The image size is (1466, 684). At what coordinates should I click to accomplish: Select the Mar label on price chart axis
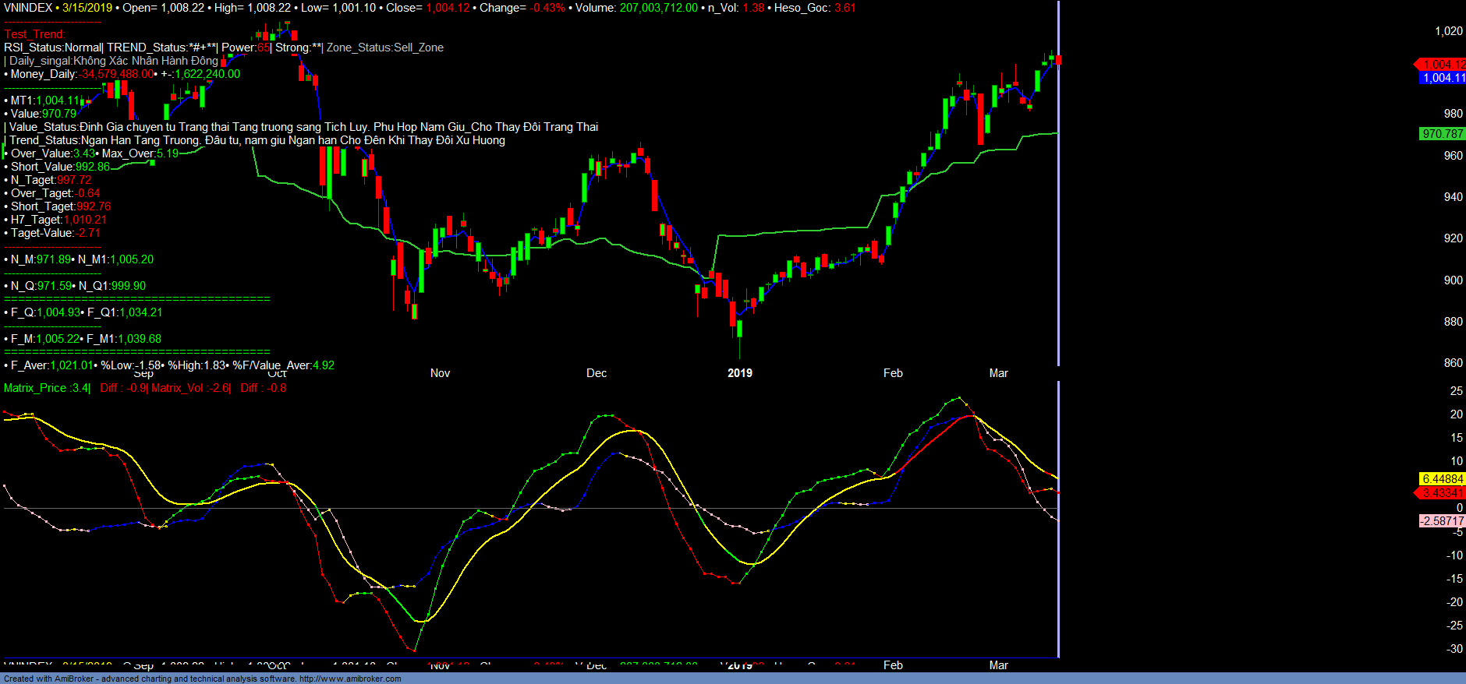pos(998,373)
